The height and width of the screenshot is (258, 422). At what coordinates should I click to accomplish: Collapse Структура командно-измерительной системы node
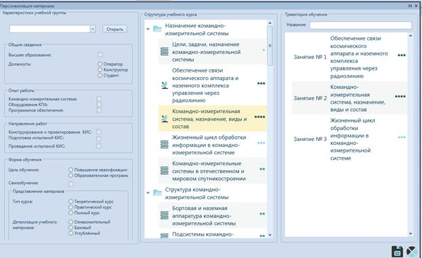[x=148, y=192]
